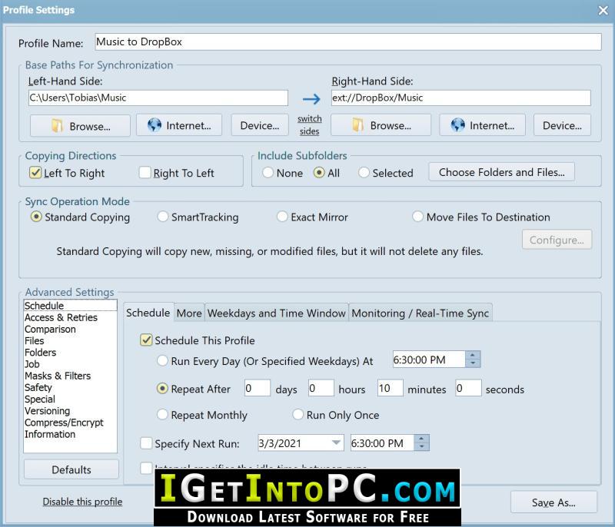The width and height of the screenshot is (615, 527).
Task: Decrease the daily run time spinner down
Action: point(473,363)
